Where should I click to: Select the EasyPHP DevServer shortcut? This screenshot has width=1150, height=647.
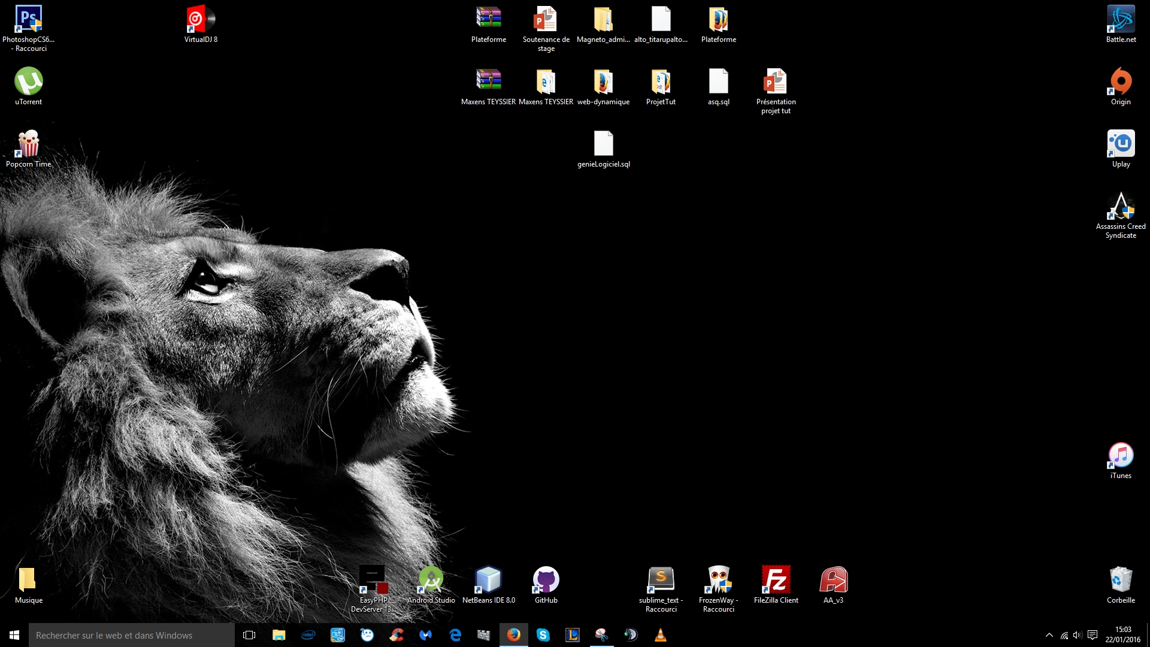(x=373, y=589)
